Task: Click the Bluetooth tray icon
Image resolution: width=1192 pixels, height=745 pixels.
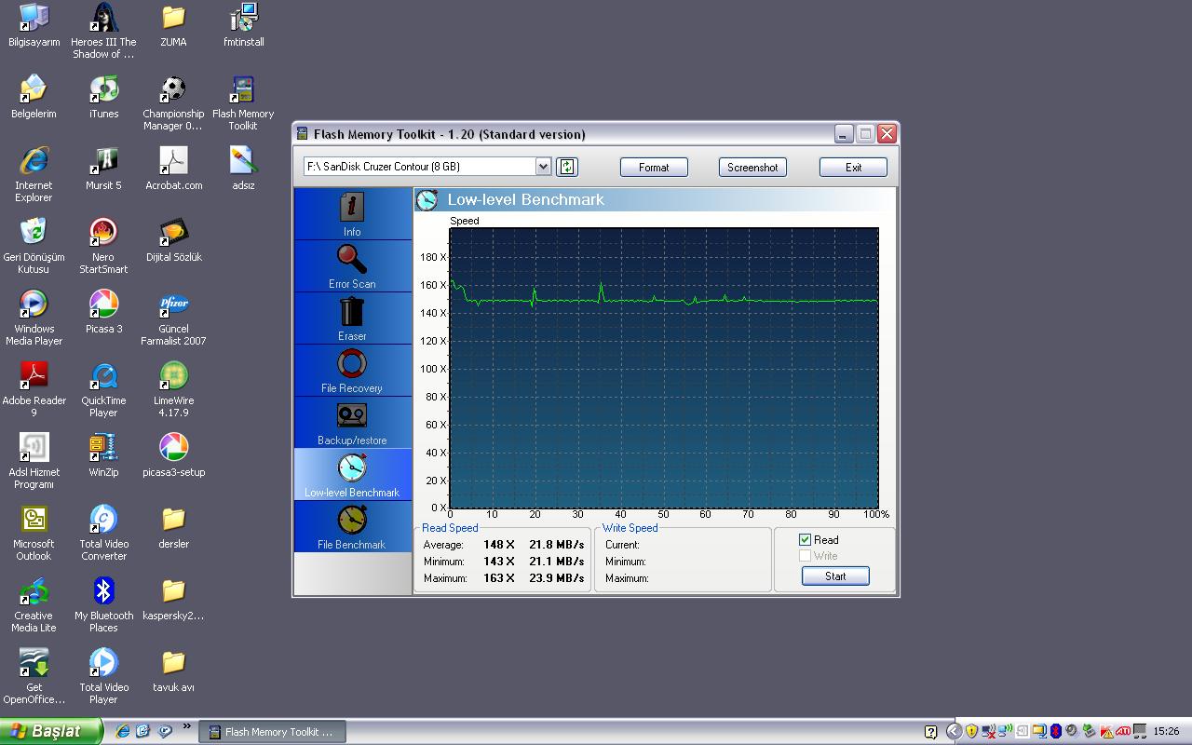Action: [x=1056, y=731]
